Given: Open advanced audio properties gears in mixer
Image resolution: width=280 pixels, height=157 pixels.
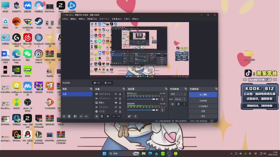Looking at the screenshot, I should click(129, 116).
